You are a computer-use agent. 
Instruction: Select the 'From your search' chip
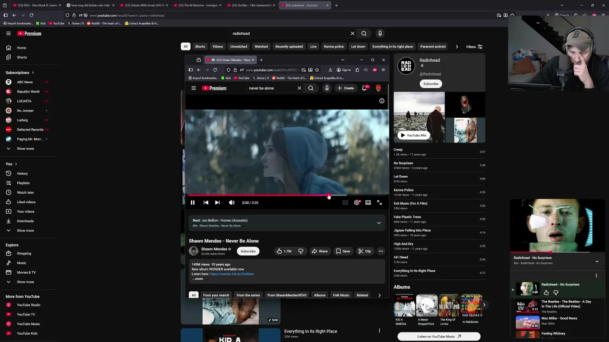pyautogui.click(x=216, y=295)
